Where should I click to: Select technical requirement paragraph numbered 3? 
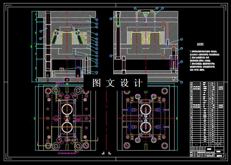203,67
